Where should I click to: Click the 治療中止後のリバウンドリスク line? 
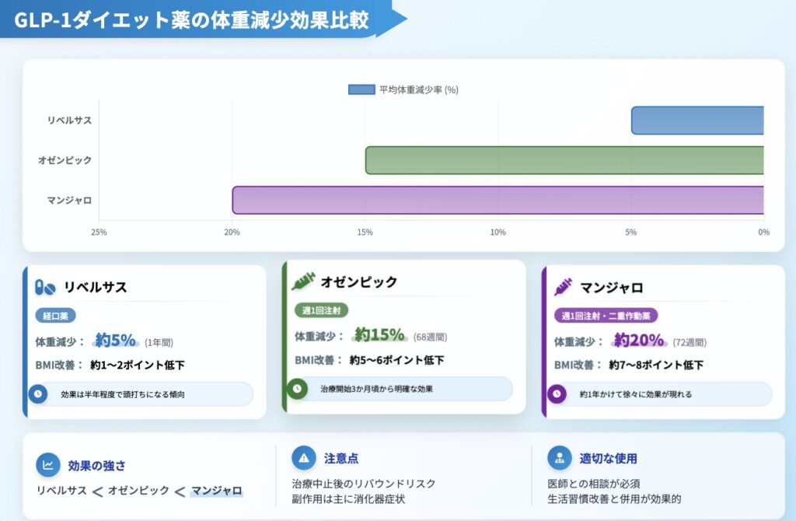point(364,484)
